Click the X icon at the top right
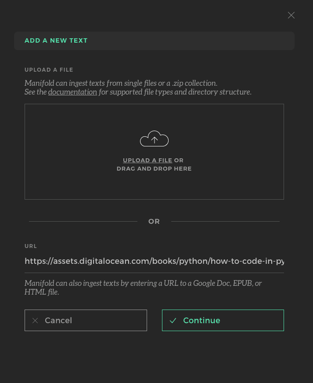 291,15
